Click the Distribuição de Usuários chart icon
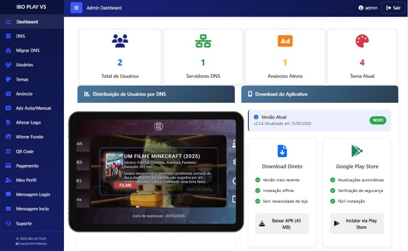The image size is (408, 251). [87, 94]
